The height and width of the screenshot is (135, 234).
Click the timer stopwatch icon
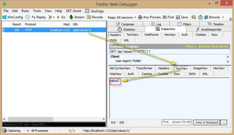click(200, 17)
